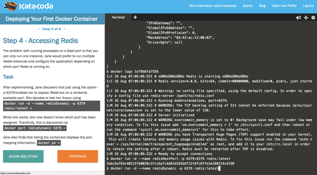Click the '$ docker logs 1e79b6fa7556' line
Image resolution: width=317 pixels, height=175 pixels.
(x=132, y=71)
